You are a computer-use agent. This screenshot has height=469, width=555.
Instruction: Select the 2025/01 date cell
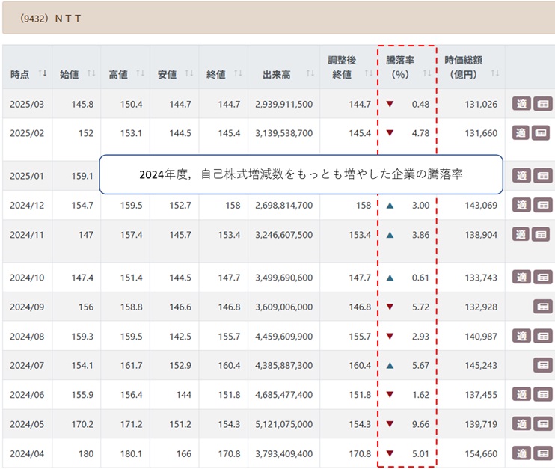point(27,176)
